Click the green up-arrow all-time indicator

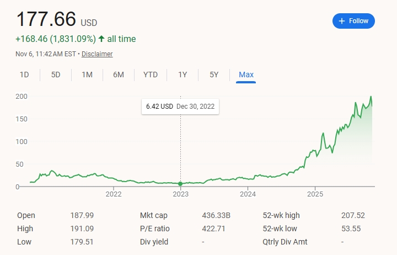[x=101, y=39]
